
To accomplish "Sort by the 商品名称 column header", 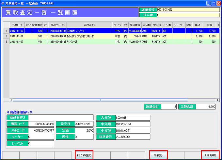I will click(x=89, y=25).
